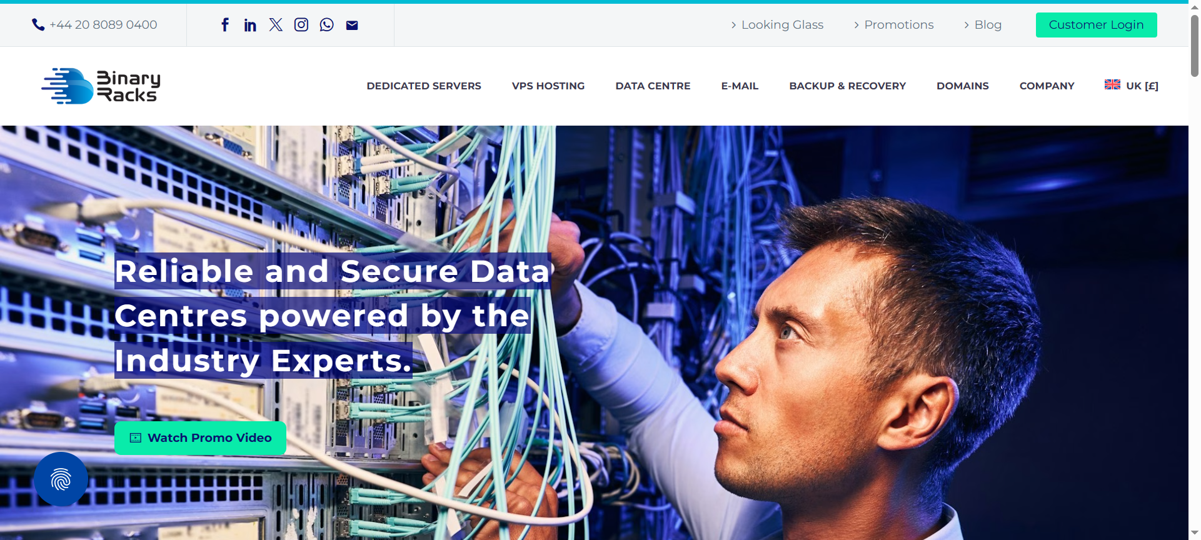Open the E-Mail menu item
The width and height of the screenshot is (1201, 540).
pyautogui.click(x=740, y=86)
